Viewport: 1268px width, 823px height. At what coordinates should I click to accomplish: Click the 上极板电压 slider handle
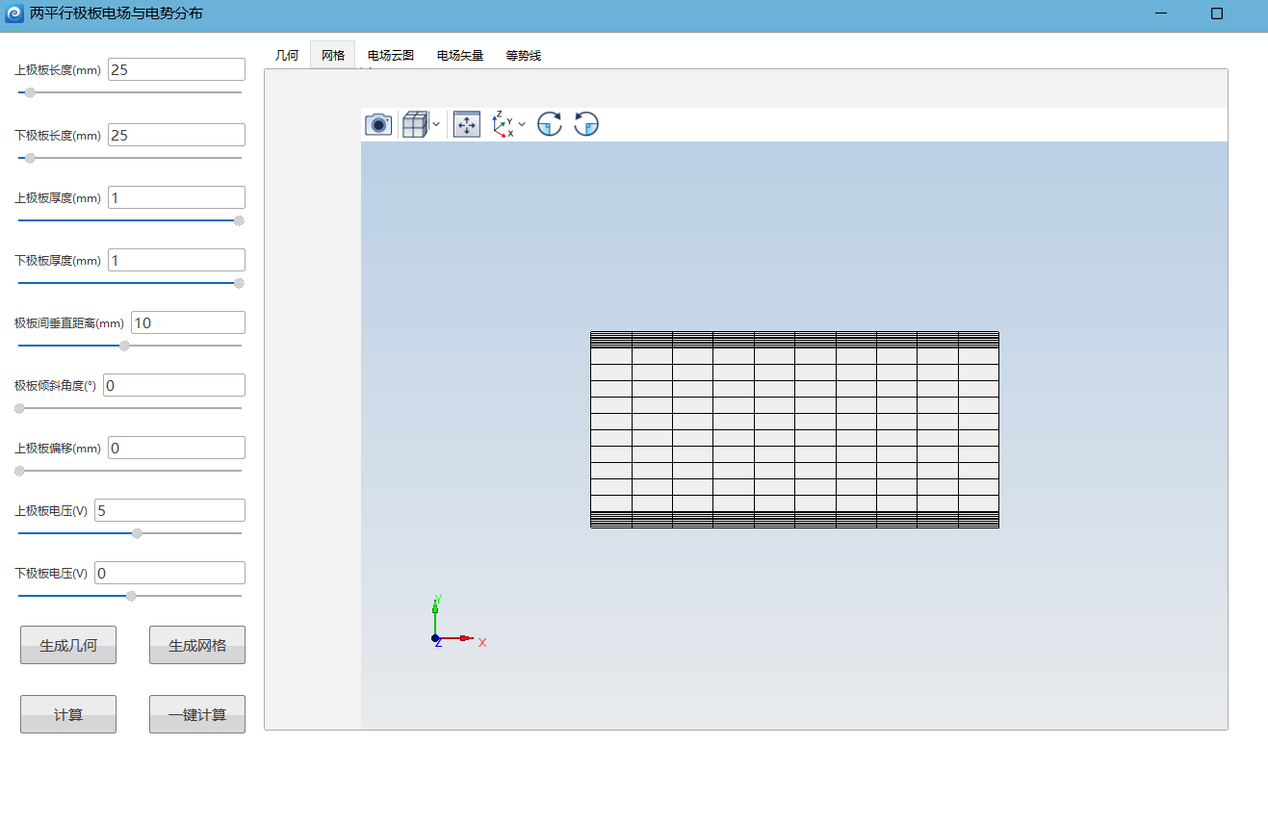[137, 533]
